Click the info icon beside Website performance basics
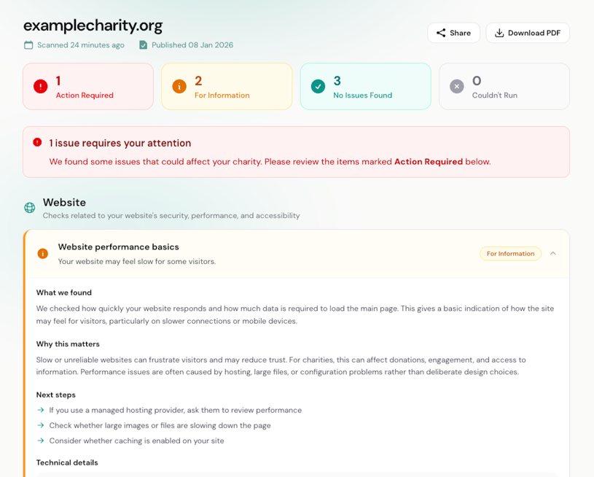This screenshot has height=477, width=594. 43,253
